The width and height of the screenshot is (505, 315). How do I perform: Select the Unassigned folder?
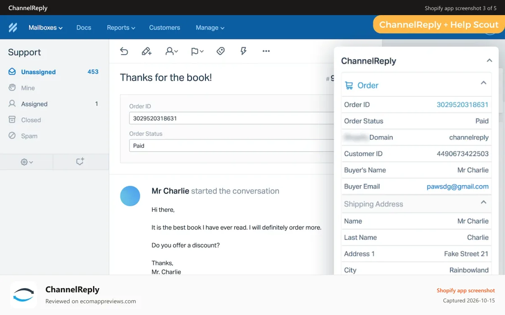pos(54,72)
